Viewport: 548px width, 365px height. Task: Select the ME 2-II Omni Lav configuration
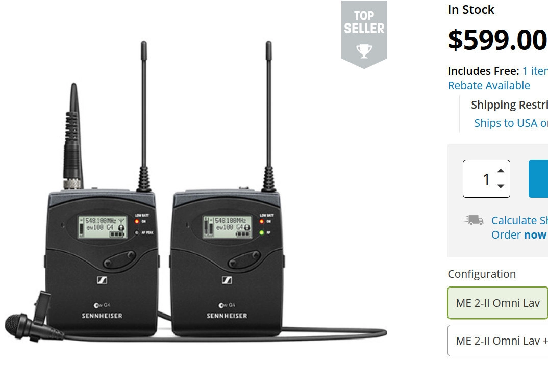(497, 303)
